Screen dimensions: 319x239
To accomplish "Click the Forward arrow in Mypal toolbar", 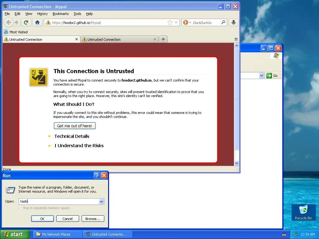I will (17, 22).
